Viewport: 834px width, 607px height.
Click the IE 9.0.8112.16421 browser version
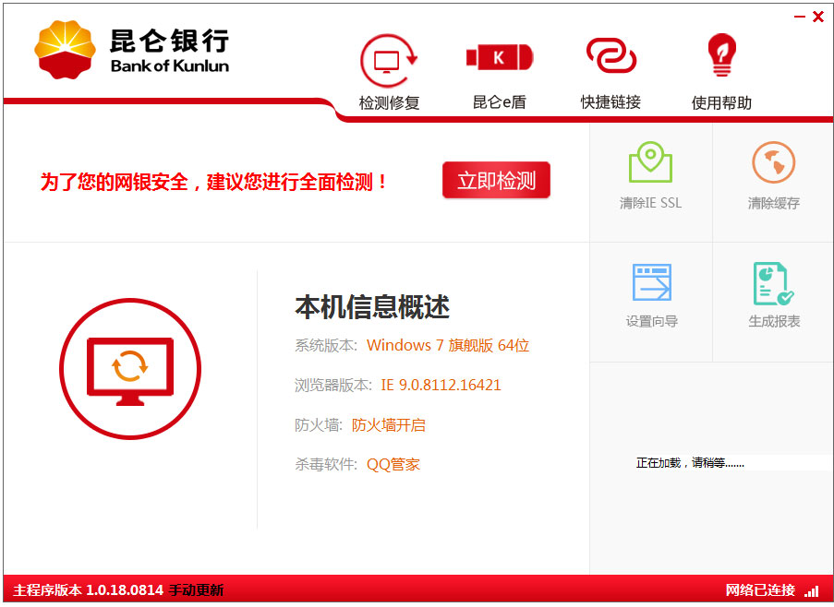click(x=441, y=385)
